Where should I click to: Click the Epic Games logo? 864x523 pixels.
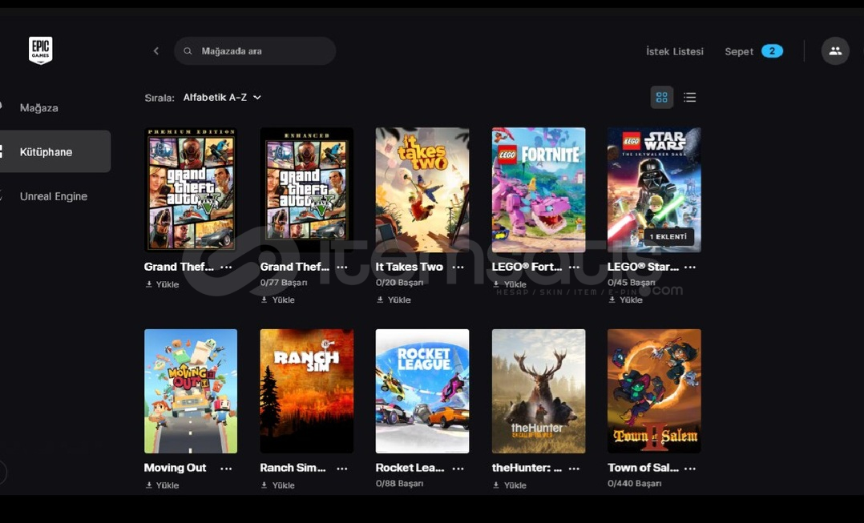(x=40, y=50)
